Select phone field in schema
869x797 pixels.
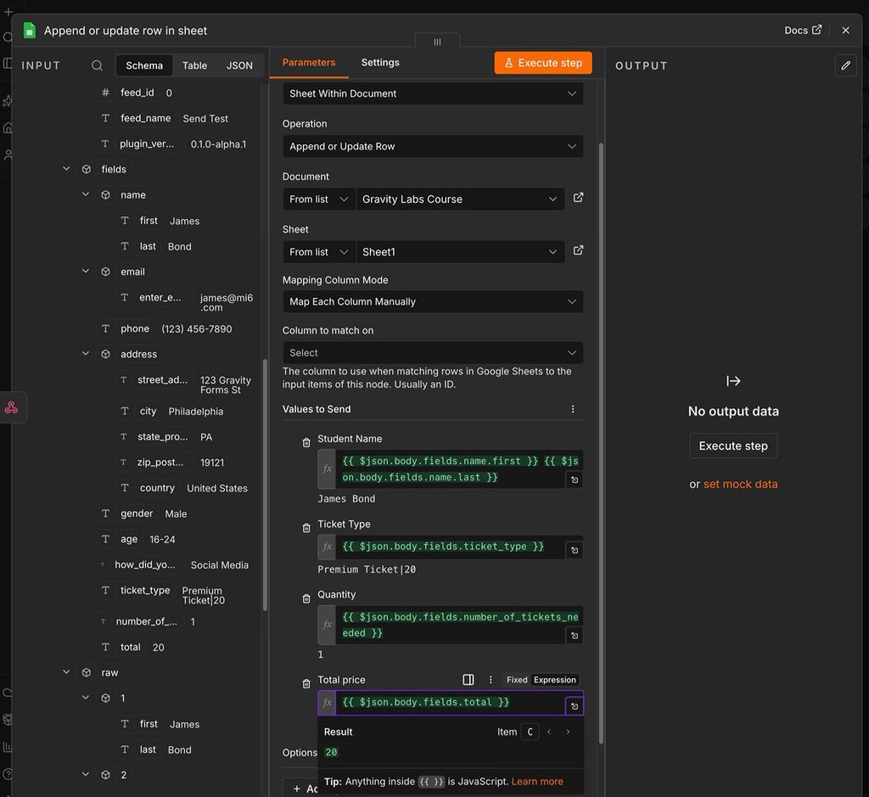[135, 328]
